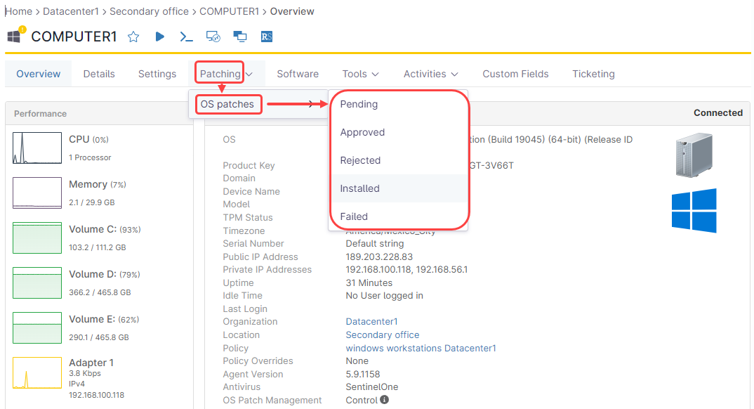
Task: Click the info icon next to Control
Action: [384, 400]
